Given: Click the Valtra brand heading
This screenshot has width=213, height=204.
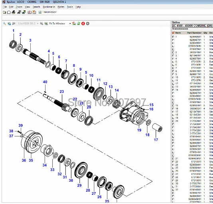Looking at the screenshot, I should [176, 22].
